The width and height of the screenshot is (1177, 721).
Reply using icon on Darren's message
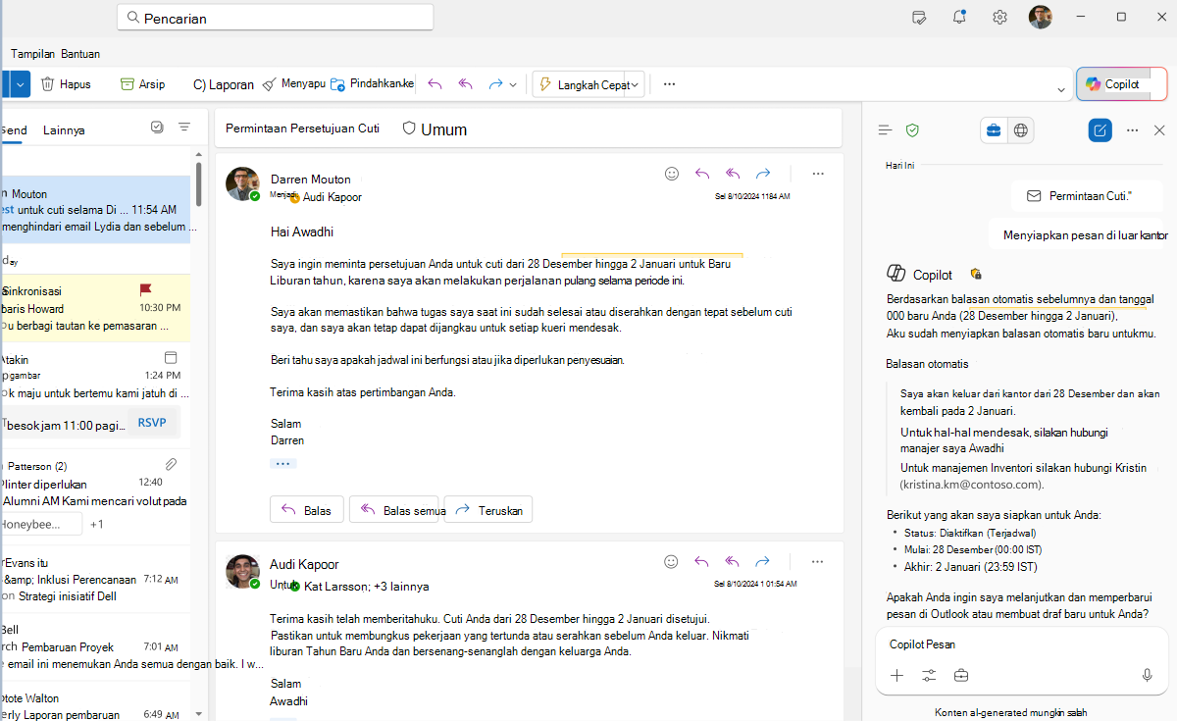pos(702,174)
